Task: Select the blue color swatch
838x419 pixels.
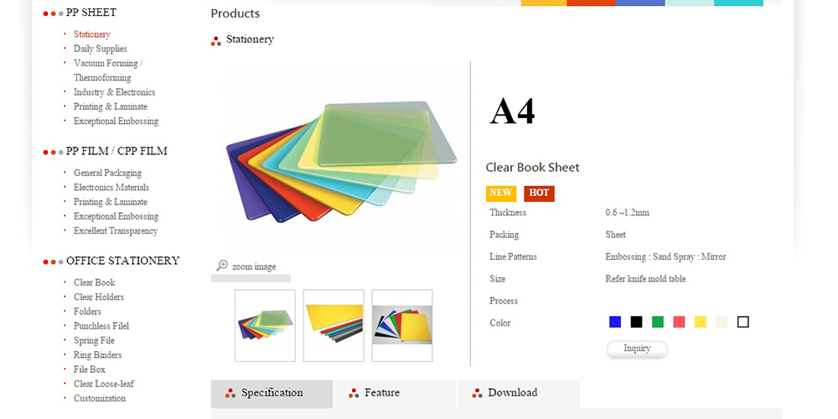Action: pos(615,322)
